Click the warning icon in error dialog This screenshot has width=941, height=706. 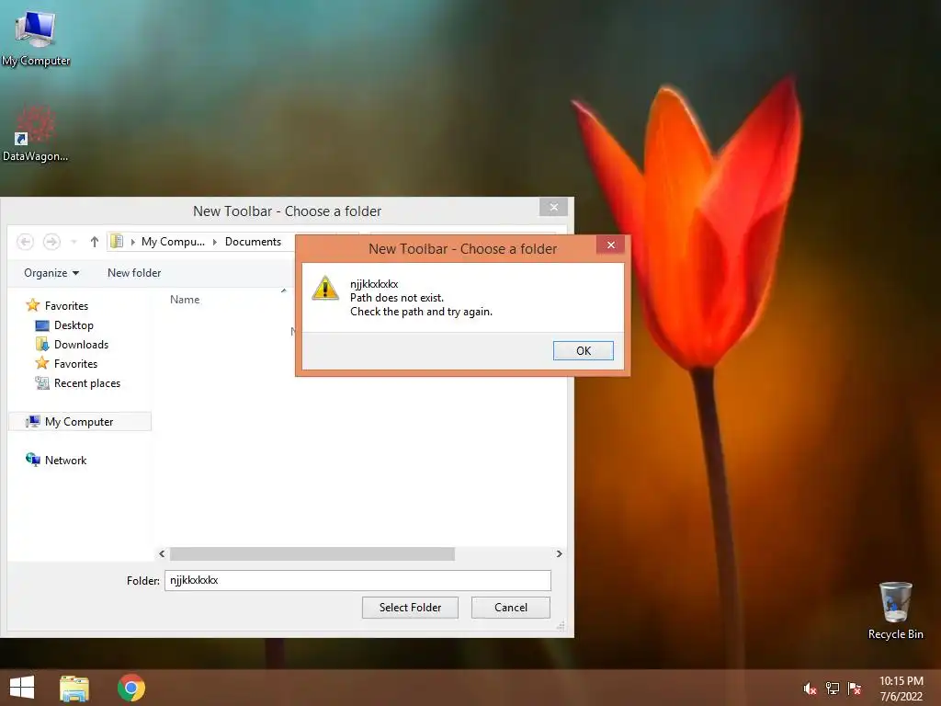pos(325,289)
